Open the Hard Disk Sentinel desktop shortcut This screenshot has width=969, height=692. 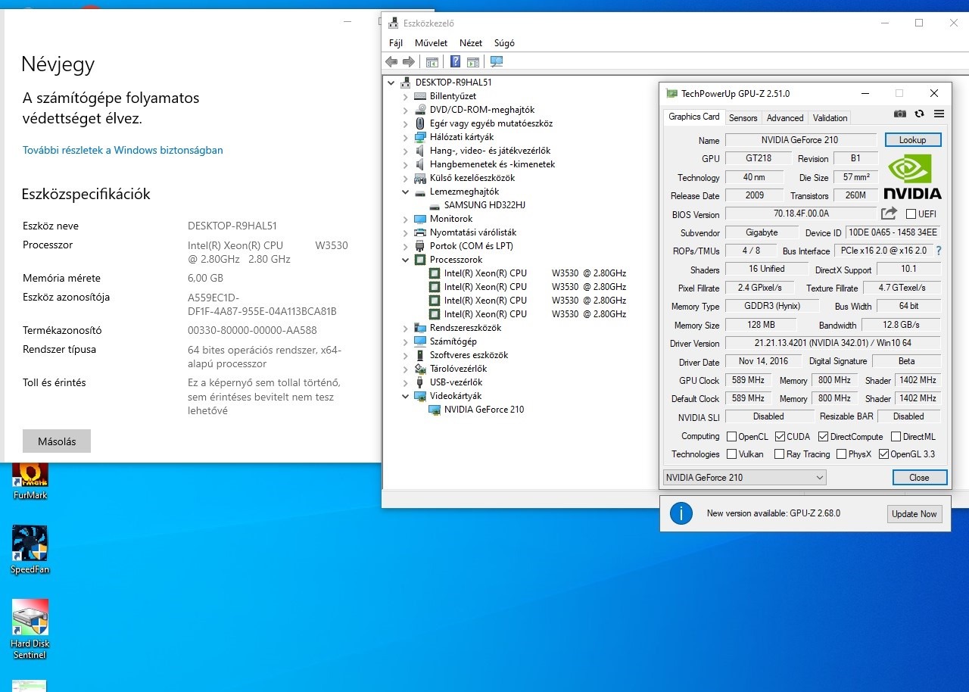coord(30,629)
